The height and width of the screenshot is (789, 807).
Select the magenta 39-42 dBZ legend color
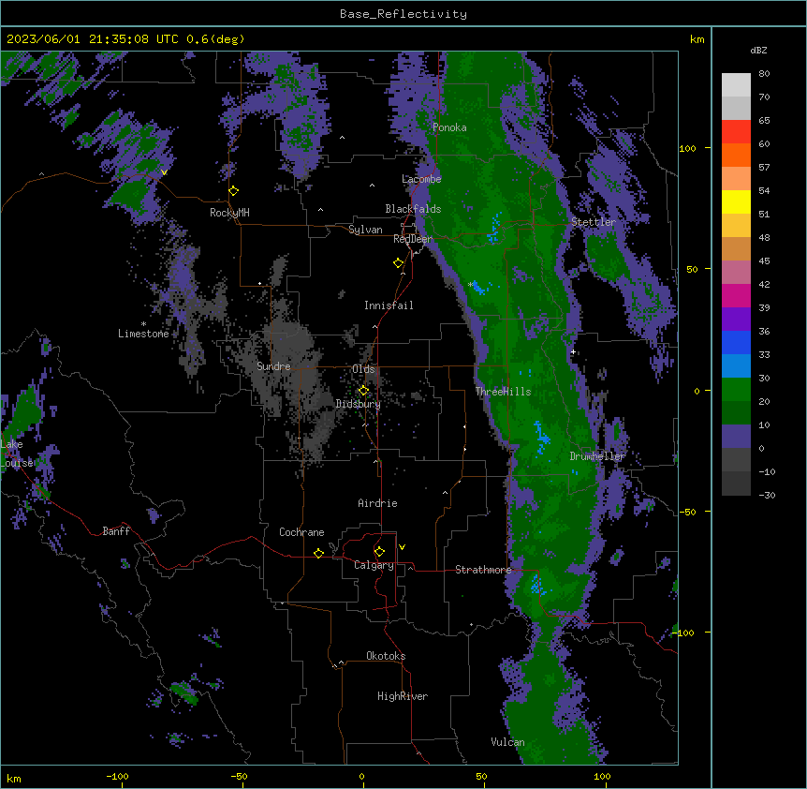click(736, 295)
